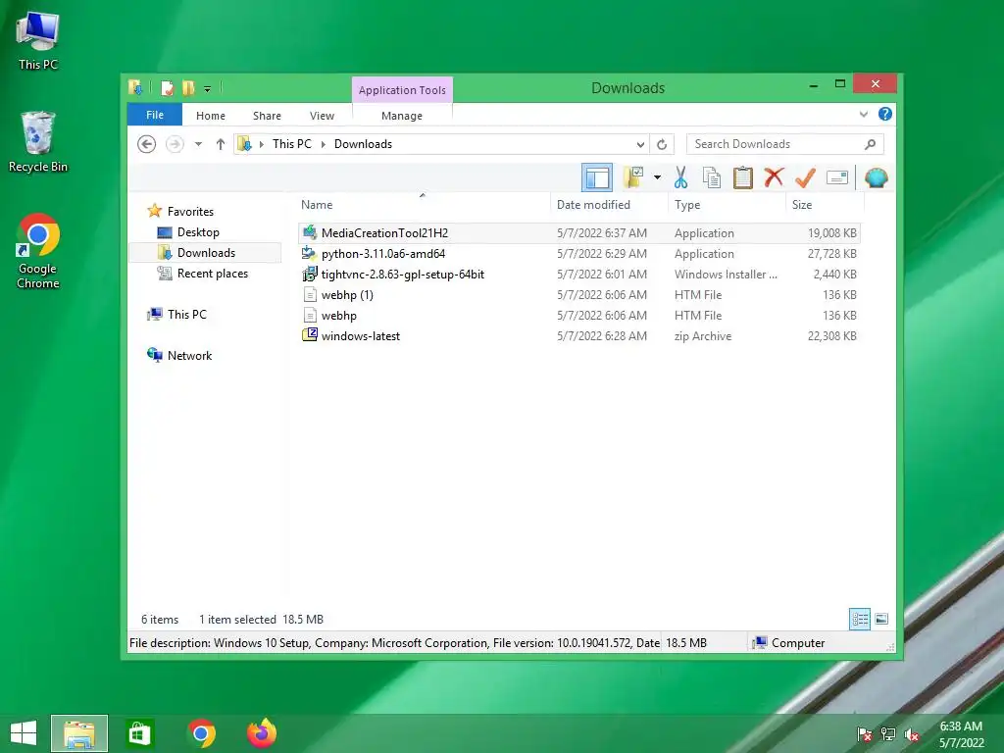Open the Manage ribbon tab
The image size is (1004, 753).
tap(401, 116)
